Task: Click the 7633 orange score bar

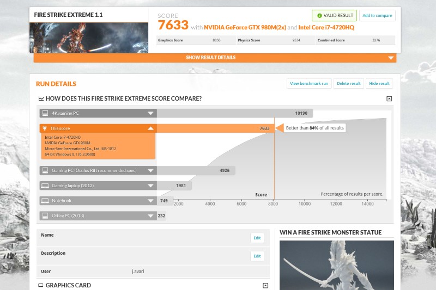Action: click(x=216, y=128)
